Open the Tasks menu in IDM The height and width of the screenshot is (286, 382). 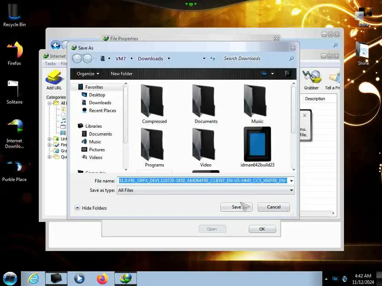(50, 63)
